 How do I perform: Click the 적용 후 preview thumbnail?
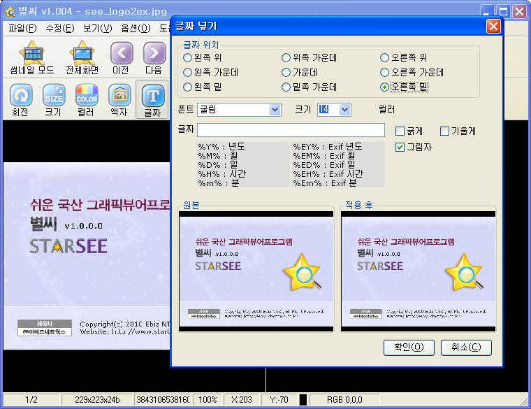[x=419, y=271]
